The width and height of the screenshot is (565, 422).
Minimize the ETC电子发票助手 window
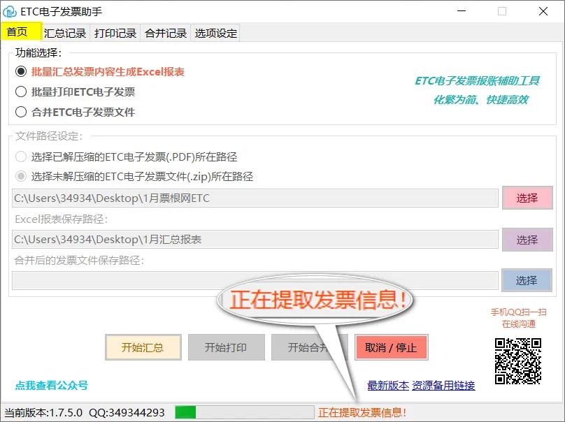pos(462,11)
